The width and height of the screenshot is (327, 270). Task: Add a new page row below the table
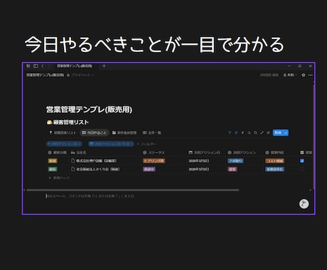(x=59, y=178)
